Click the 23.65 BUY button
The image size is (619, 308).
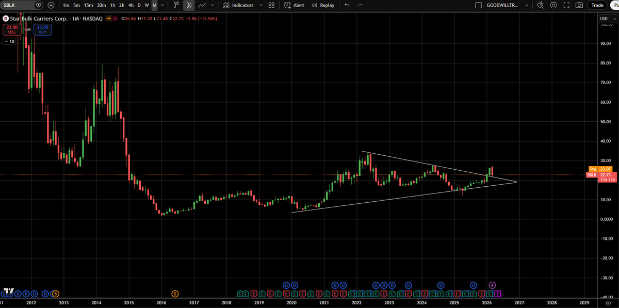(x=42, y=29)
